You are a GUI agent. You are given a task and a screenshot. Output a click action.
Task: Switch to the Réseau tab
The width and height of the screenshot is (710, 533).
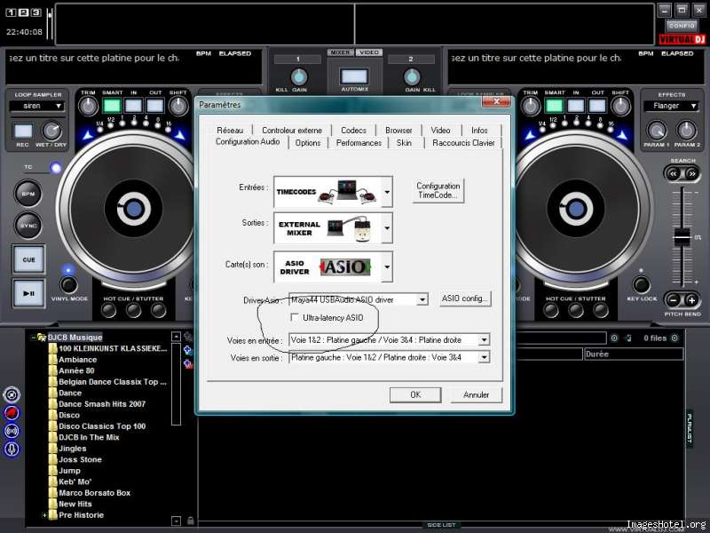pyautogui.click(x=230, y=131)
